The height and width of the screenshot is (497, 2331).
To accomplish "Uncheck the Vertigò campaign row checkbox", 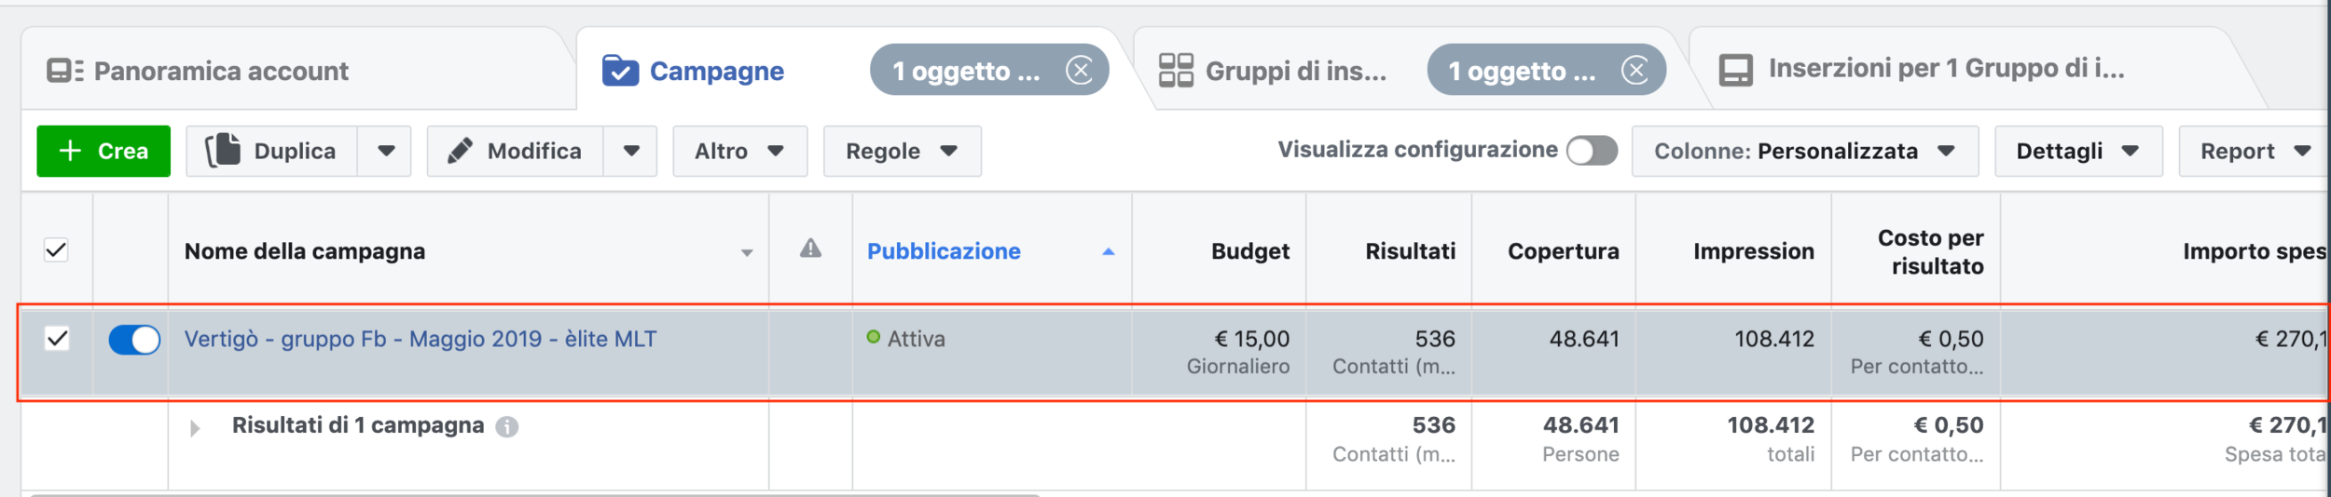I will (57, 339).
